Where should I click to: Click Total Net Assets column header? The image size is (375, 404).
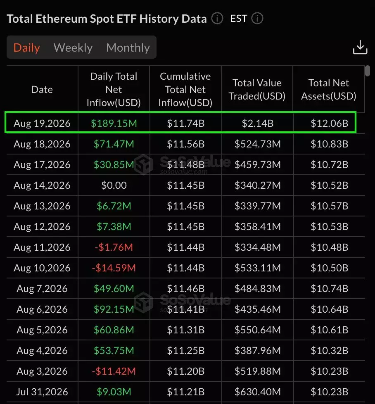[x=329, y=89]
